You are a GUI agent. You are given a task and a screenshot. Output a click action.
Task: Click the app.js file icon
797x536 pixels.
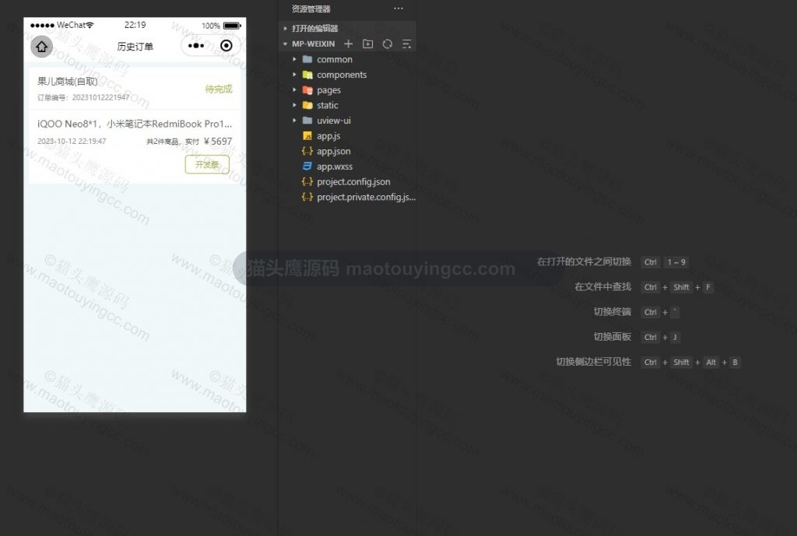(307, 135)
